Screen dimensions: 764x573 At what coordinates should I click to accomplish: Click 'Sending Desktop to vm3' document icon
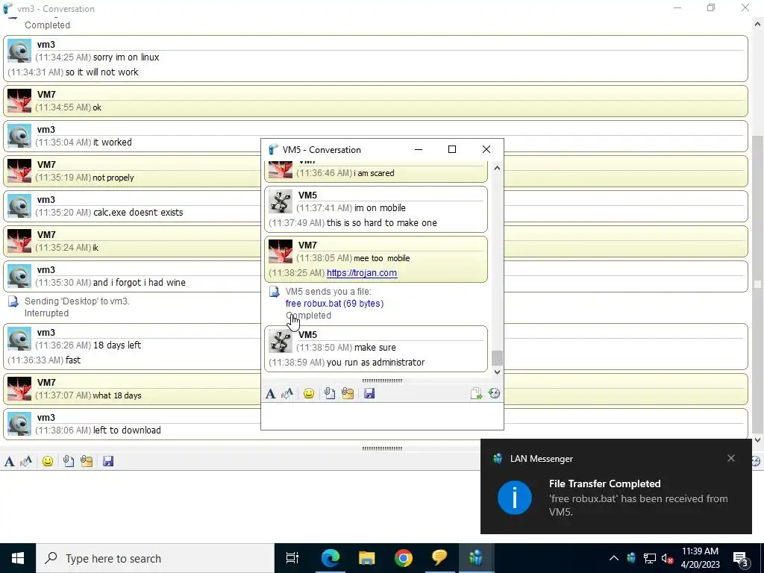(13, 301)
